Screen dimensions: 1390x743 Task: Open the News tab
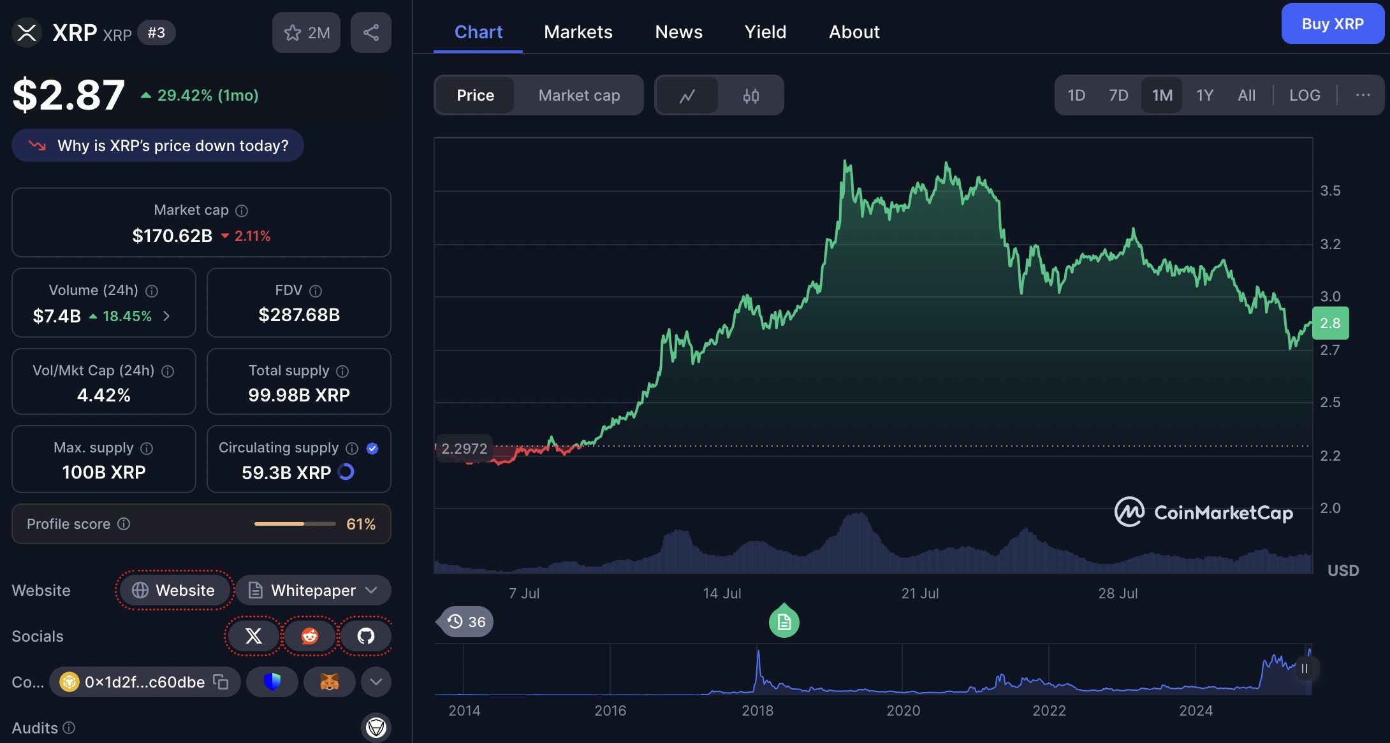click(678, 32)
